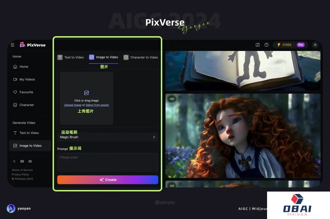Click the Upload image link
Viewport: 330px width, 219px height.
coord(73,105)
